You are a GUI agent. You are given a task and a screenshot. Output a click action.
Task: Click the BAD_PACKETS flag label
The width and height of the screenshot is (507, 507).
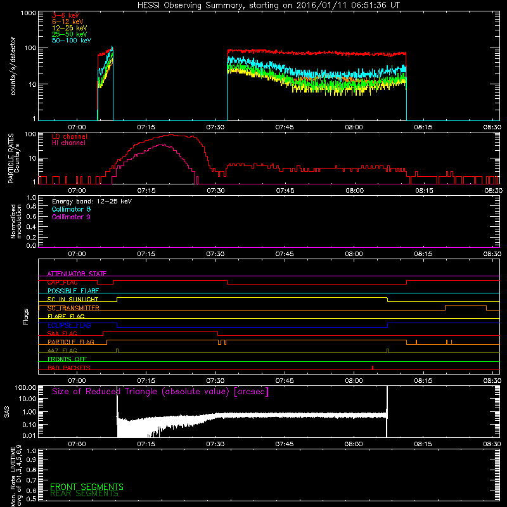69,368
